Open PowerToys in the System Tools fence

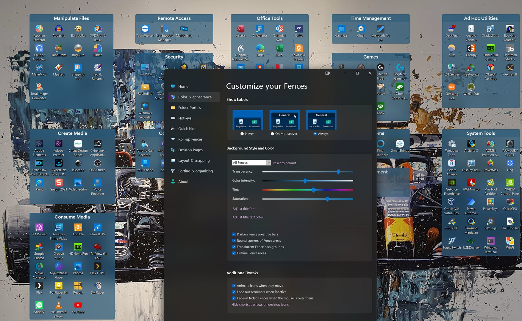490,204
